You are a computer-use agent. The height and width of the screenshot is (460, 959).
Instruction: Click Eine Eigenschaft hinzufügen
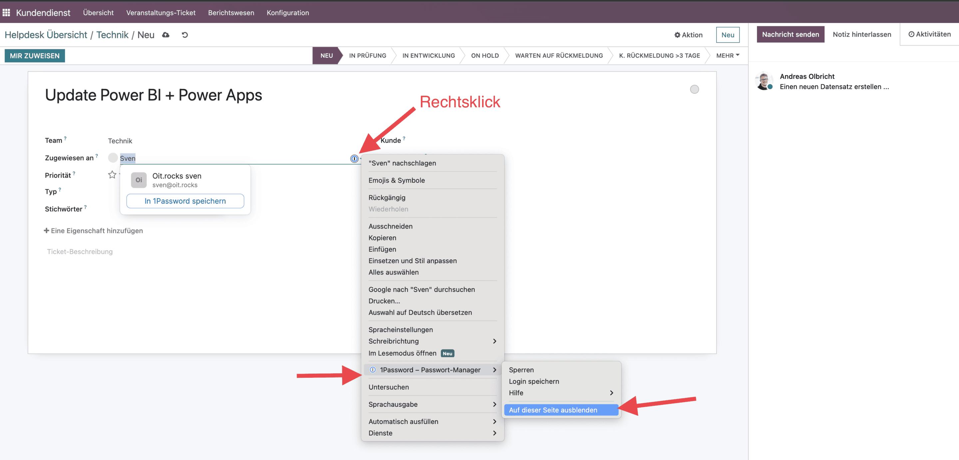click(x=94, y=230)
